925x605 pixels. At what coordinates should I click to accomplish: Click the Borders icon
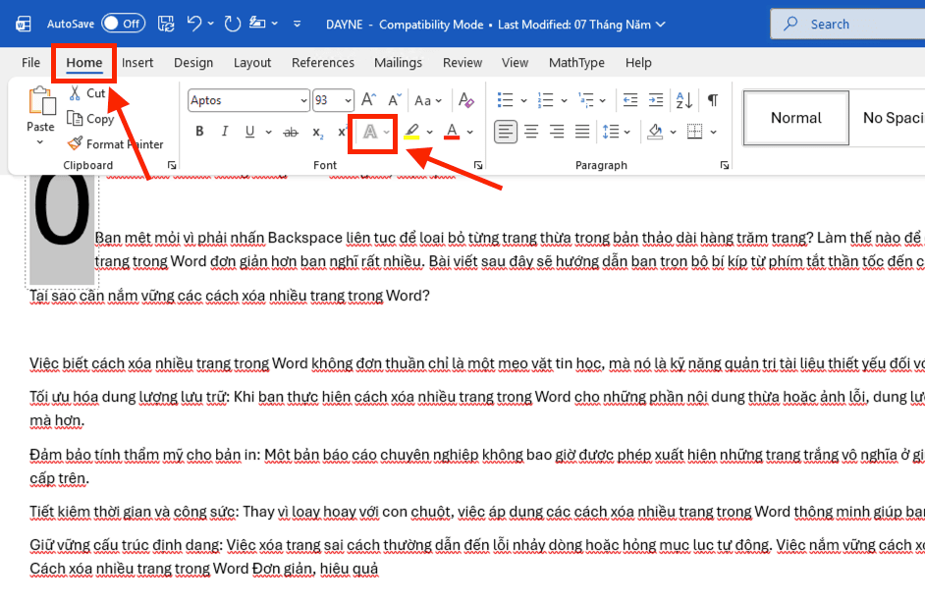[695, 132]
